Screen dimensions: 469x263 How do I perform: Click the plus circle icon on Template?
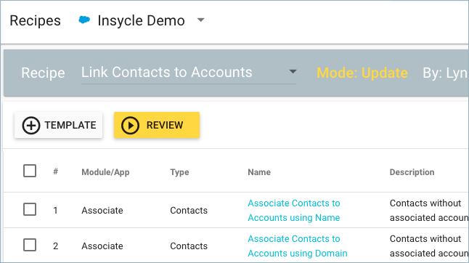click(31, 125)
